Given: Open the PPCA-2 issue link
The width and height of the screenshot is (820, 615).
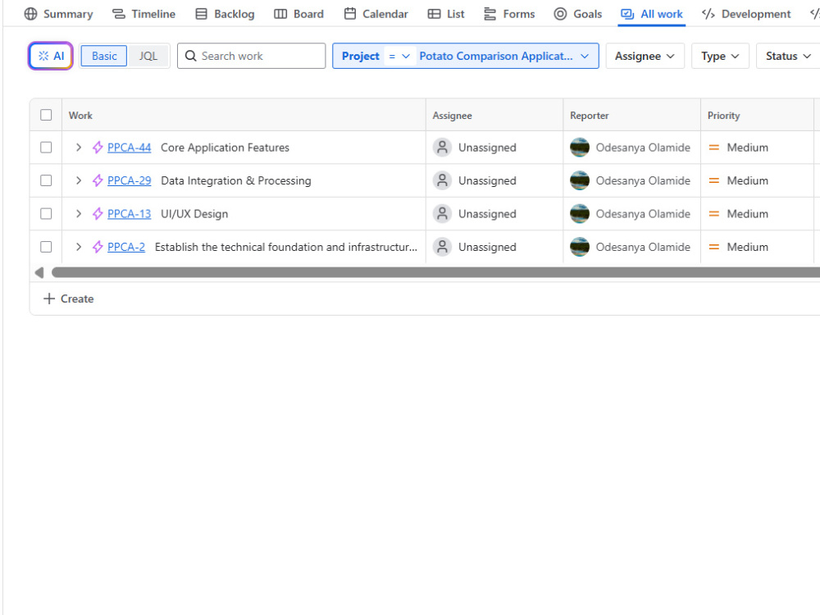Looking at the screenshot, I should click(x=126, y=247).
